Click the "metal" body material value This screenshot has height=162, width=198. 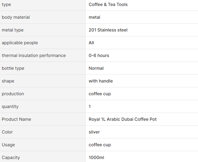[95, 17]
